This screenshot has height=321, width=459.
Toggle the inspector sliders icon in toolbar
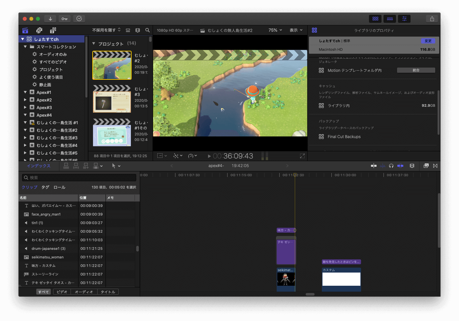(404, 19)
